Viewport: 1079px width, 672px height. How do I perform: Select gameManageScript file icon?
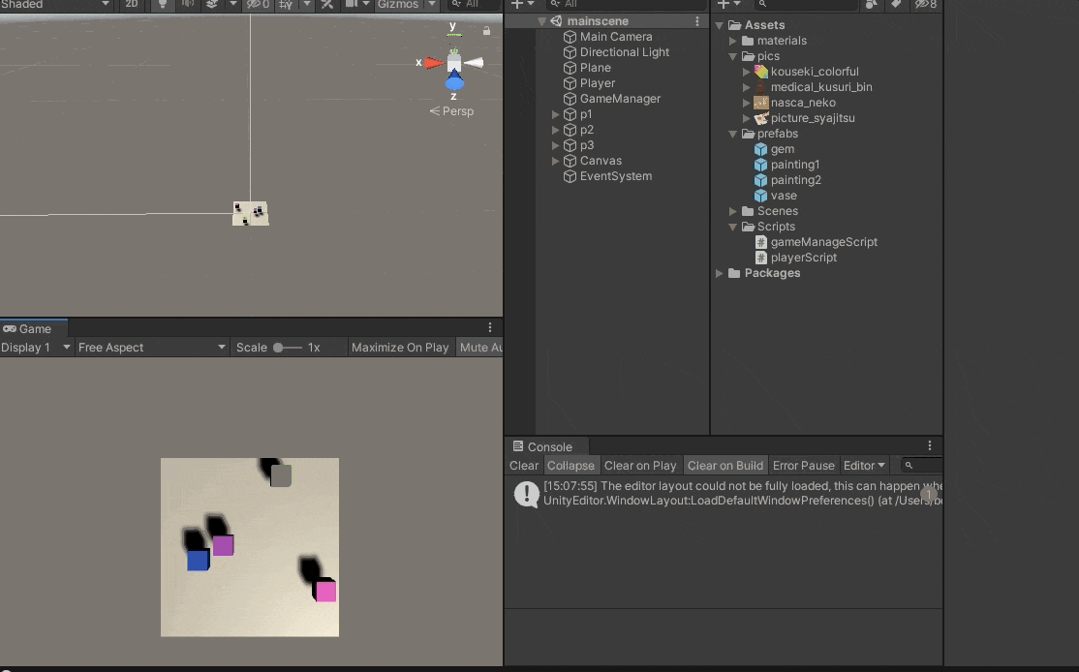(761, 242)
